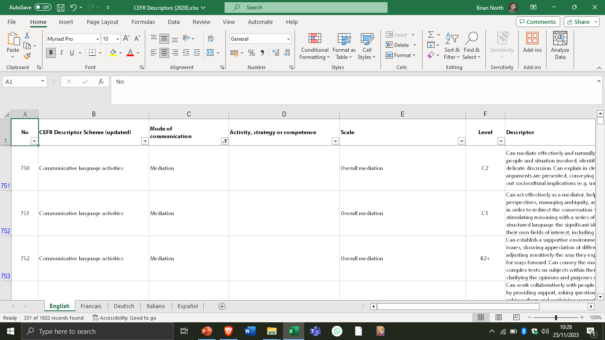Click the Name Box showing A1
This screenshot has height=340, width=605.
tap(21, 81)
